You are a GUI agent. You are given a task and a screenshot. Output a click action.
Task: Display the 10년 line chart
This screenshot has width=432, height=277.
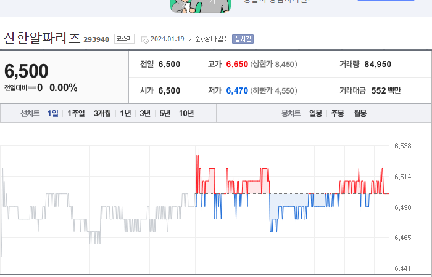(186, 113)
